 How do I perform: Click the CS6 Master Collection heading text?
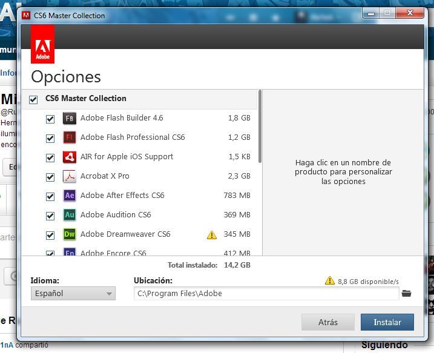coord(86,98)
